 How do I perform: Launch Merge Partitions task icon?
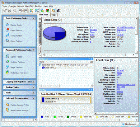(7, 67)
